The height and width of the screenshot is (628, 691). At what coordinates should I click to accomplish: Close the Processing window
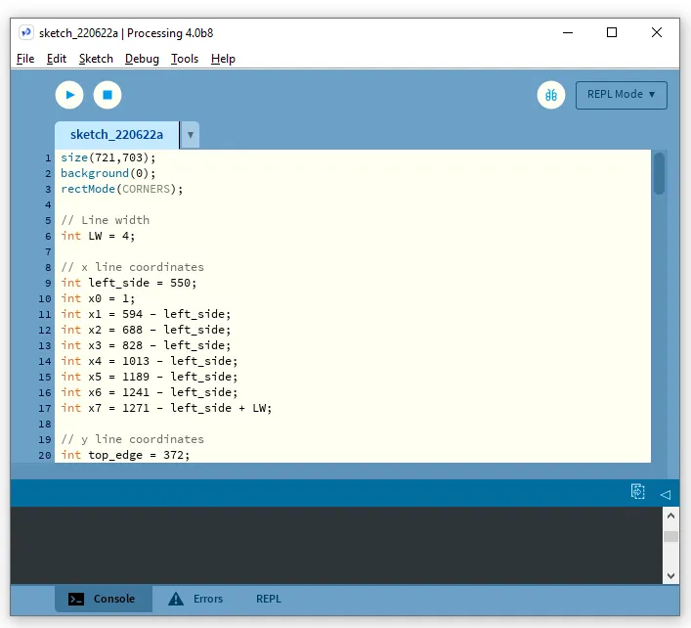coord(657,32)
